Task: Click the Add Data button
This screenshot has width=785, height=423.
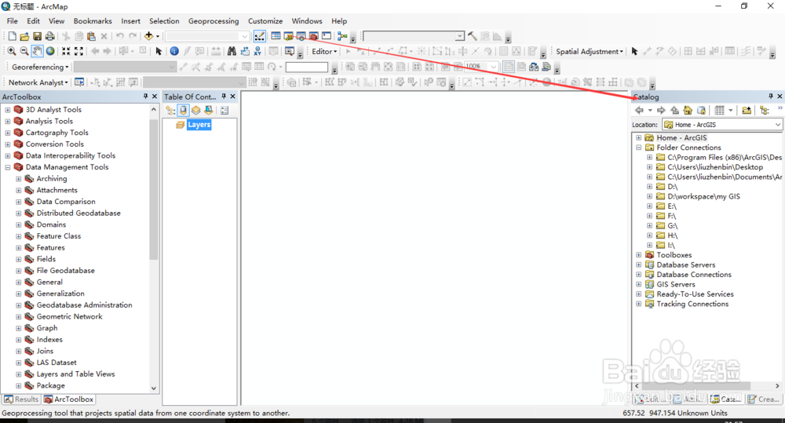Action: tap(148, 36)
